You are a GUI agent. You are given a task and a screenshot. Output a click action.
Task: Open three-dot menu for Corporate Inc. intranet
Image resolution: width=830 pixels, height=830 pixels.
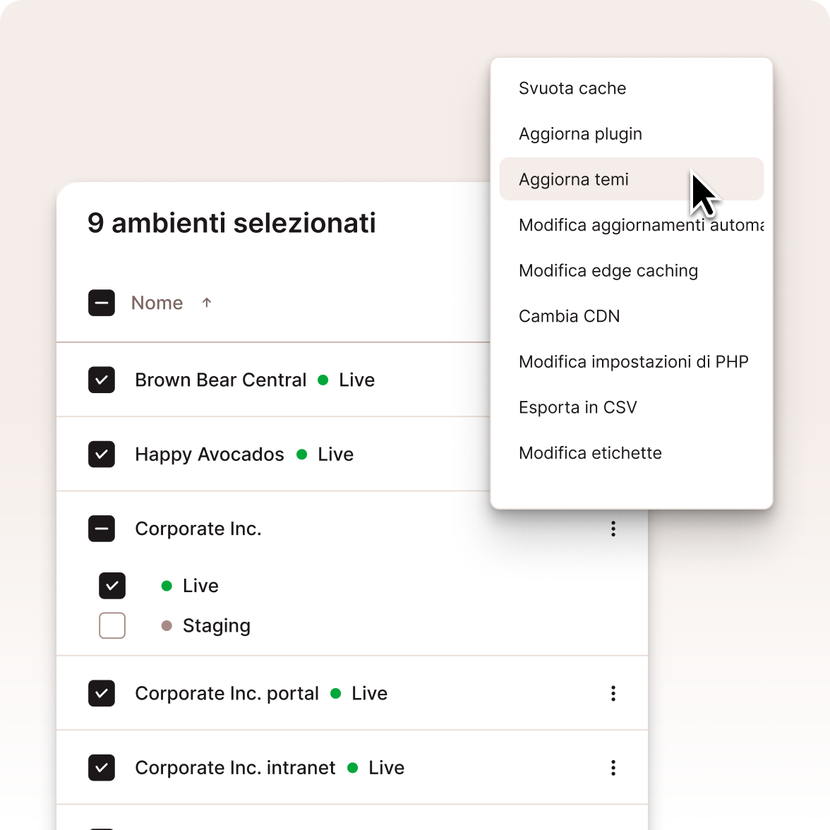[x=613, y=768]
